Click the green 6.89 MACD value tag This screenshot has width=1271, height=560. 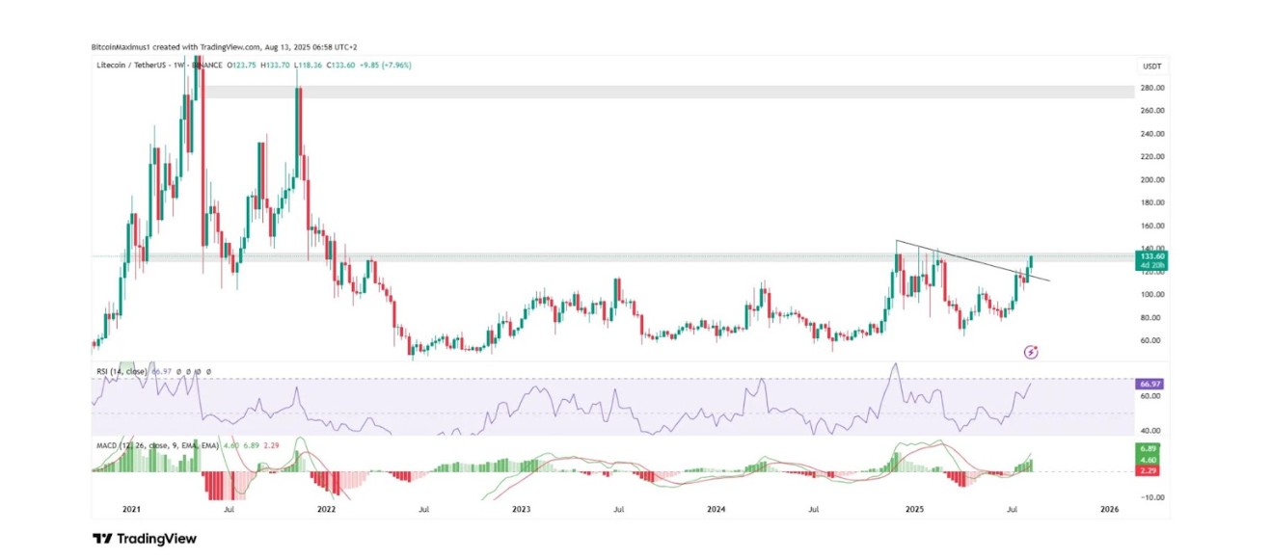click(x=1149, y=449)
